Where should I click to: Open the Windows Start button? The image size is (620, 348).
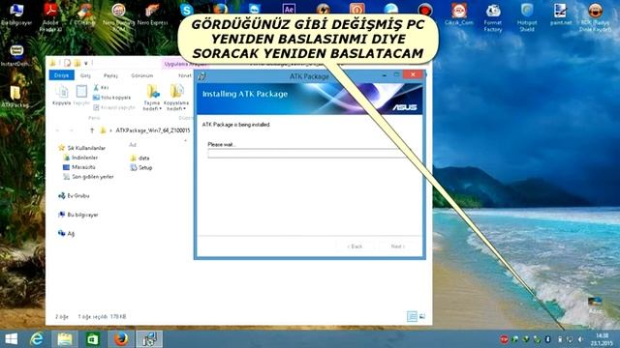point(11,339)
